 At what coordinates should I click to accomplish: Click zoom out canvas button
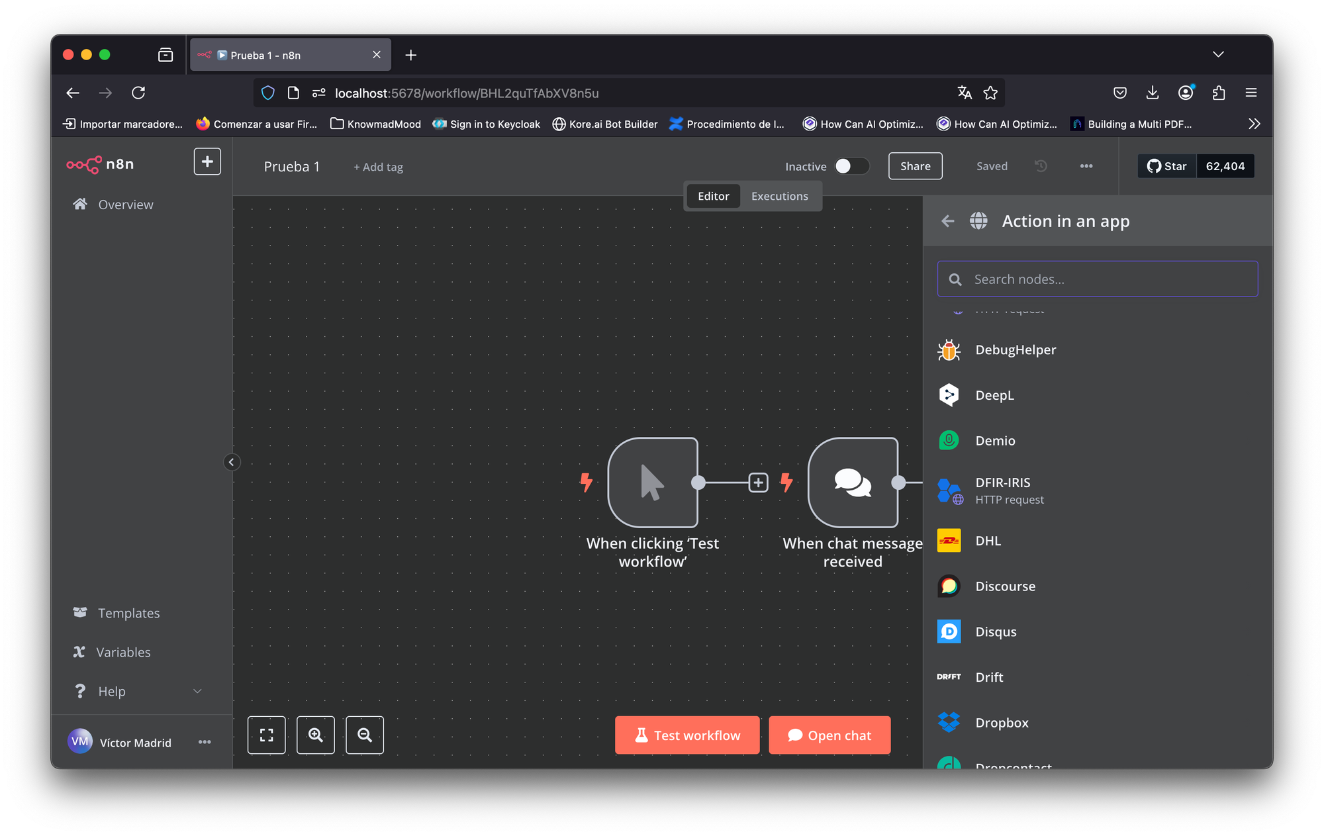365,735
